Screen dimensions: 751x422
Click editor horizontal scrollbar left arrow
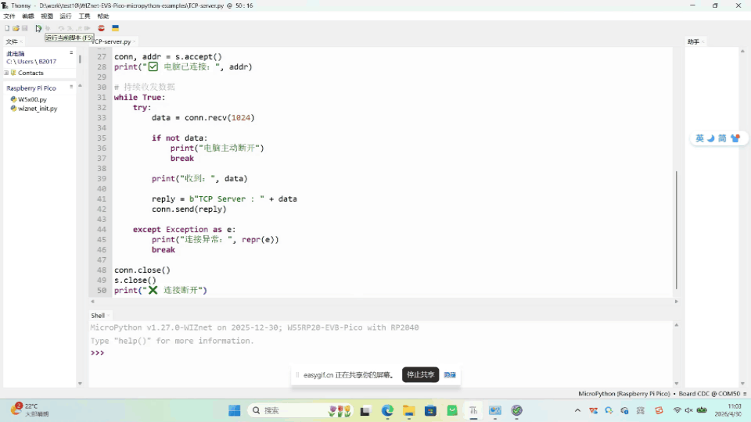point(92,302)
